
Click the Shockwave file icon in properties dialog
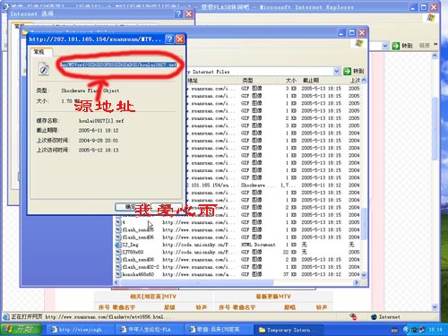point(44,69)
